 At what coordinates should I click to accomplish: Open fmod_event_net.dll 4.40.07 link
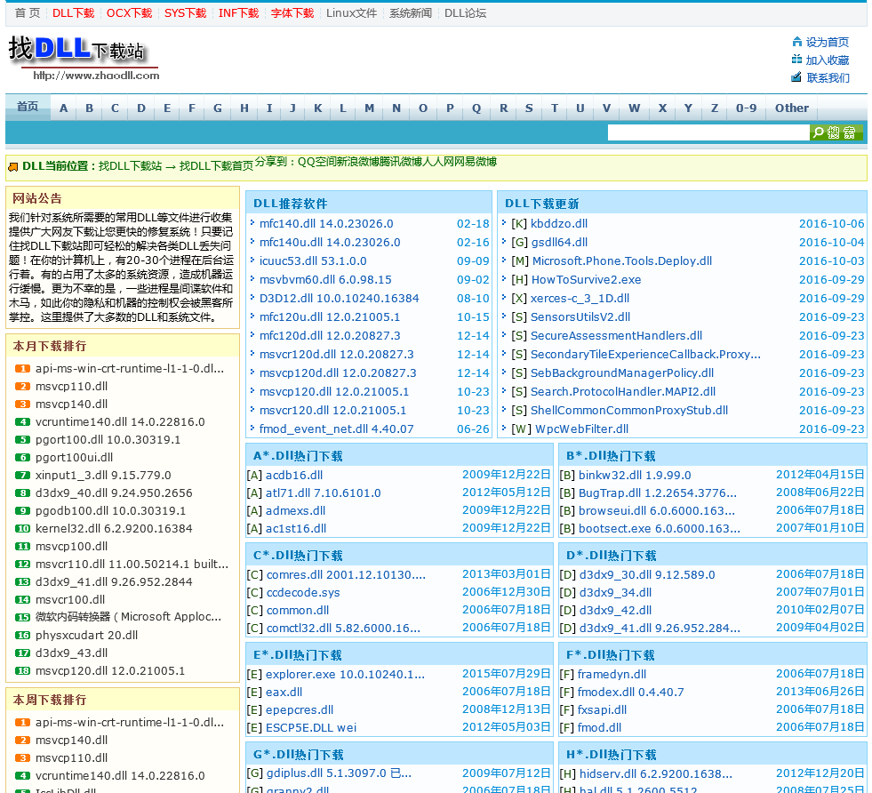(336, 429)
